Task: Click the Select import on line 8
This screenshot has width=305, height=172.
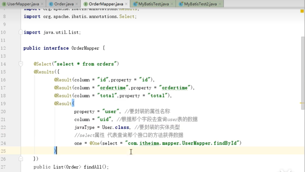Action: click(x=127, y=16)
